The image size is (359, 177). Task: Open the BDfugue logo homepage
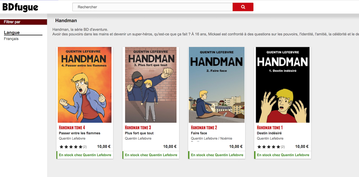tap(20, 7)
